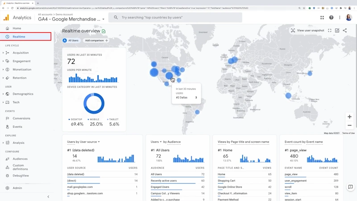
Task: Click the device category donut chart
Action: click(x=94, y=103)
